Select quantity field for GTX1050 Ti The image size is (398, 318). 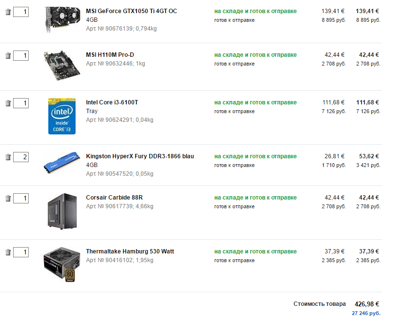pos(21,12)
